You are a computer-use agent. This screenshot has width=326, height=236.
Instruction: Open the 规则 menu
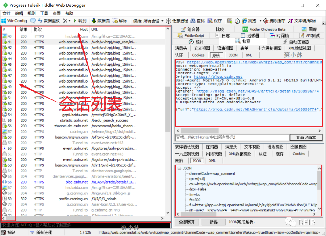click(31, 14)
